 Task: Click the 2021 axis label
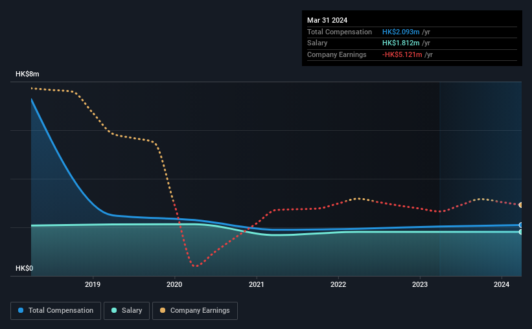click(x=256, y=284)
